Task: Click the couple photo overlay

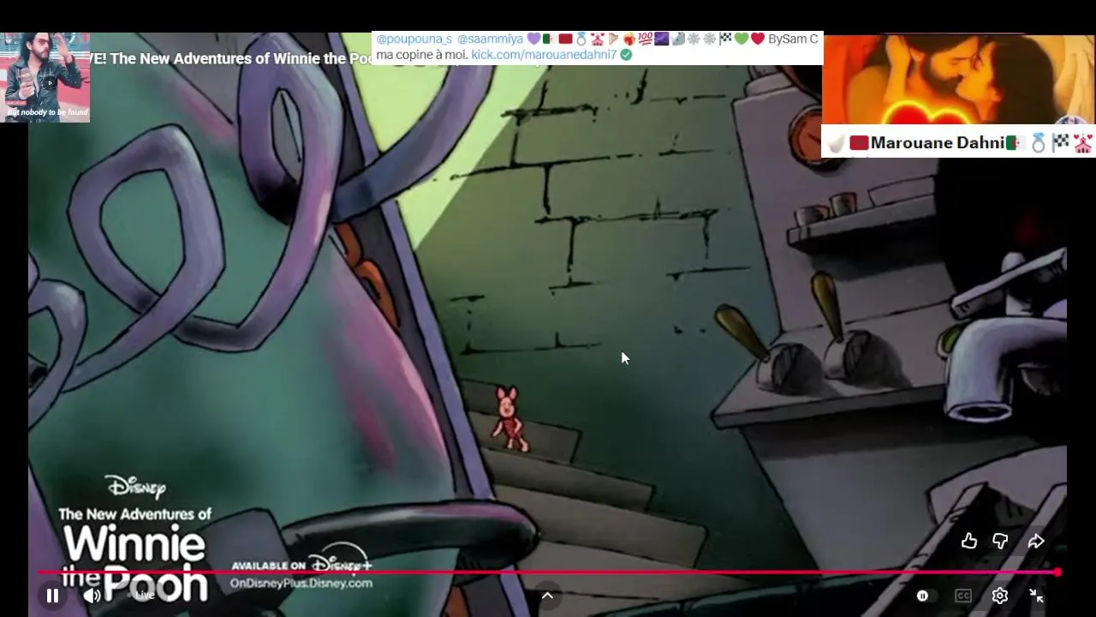Action: tap(959, 80)
